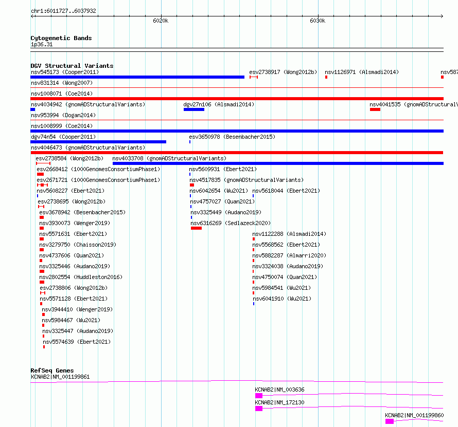Open nsv3325449 (Audano2019) variant
Image resolution: width=458 pixels, height=427 pixels.
click(x=226, y=212)
